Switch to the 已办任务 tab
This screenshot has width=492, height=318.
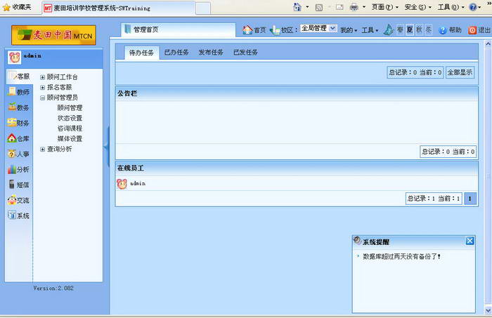(176, 53)
